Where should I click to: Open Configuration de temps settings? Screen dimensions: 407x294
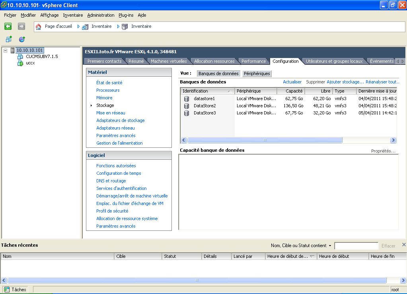(x=119, y=174)
